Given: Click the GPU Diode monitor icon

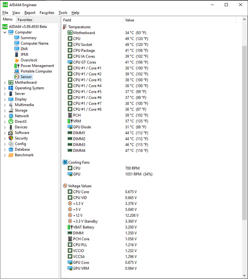Looking at the screenshot, I should coord(70,127).
